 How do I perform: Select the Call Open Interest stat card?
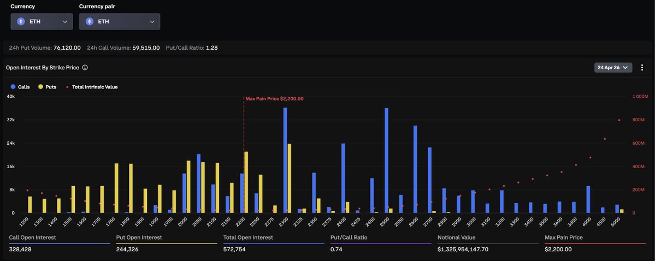pos(60,244)
